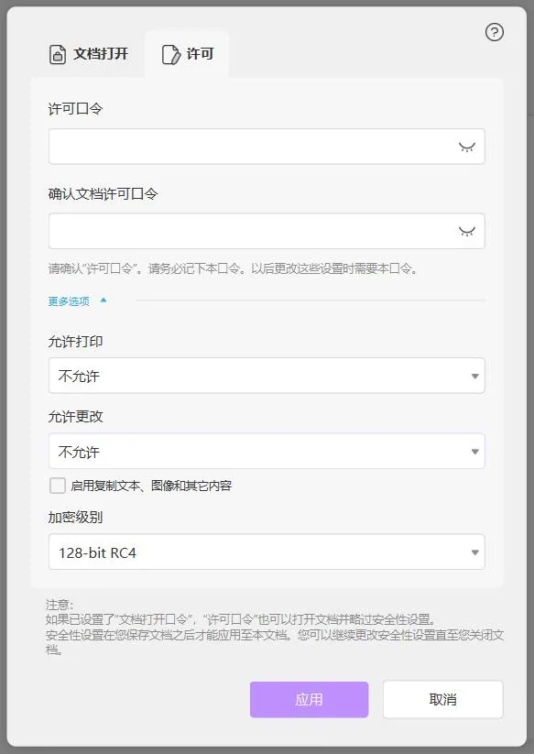Image resolution: width=534 pixels, height=754 pixels.
Task: Focus the 许可口令 password input field
Action: [267, 147]
